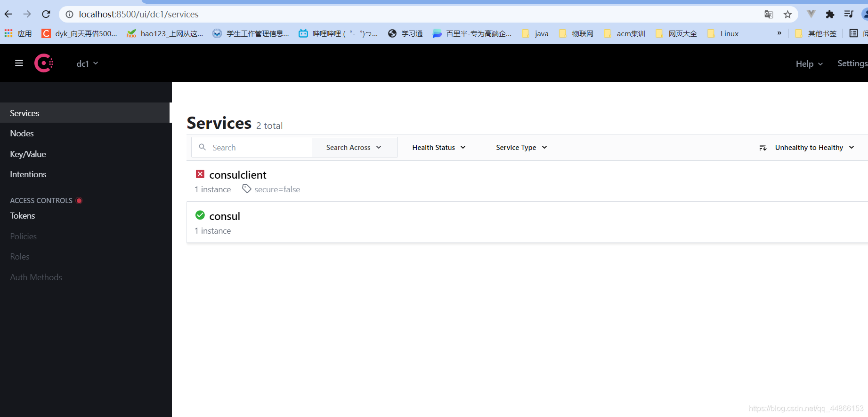
Task: Open the 物联网 bookmarks folder
Action: click(x=576, y=33)
